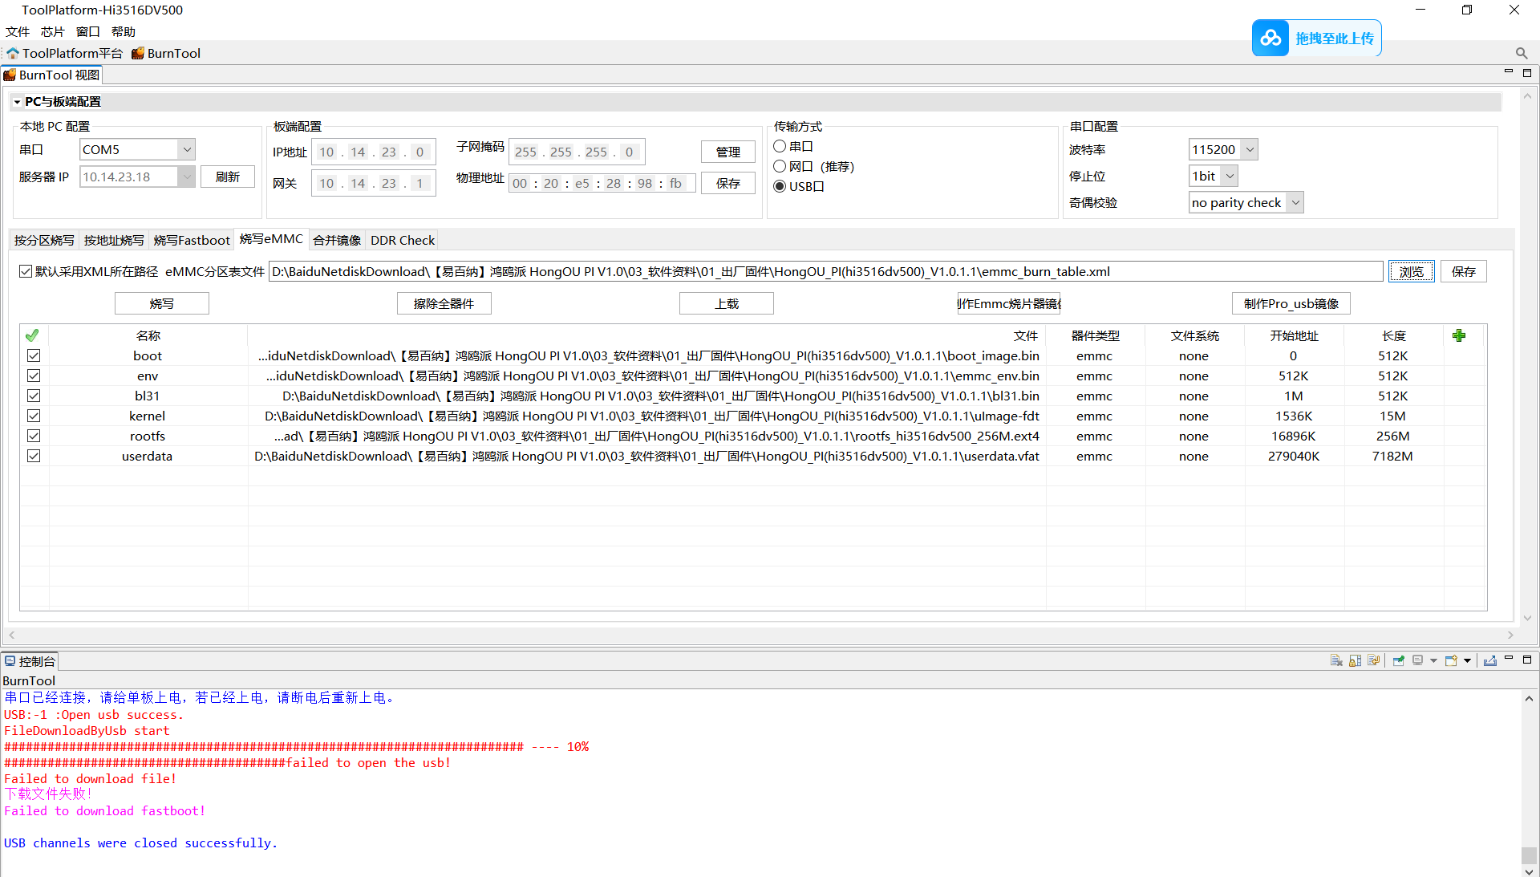Open the 芯片 menu
This screenshot has width=1540, height=877.
click(x=52, y=31)
